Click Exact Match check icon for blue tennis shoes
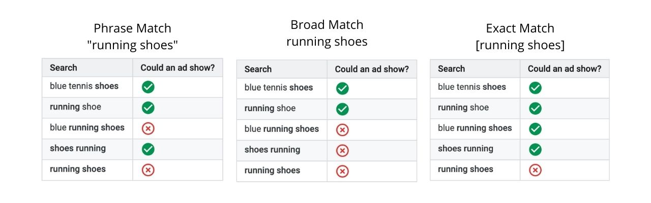Viewport: 651px width, 203px height. [x=535, y=88]
